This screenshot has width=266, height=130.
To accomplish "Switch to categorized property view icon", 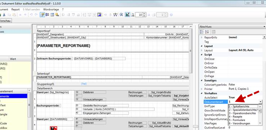I will [202, 32].
